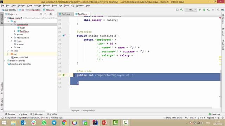
Task: Open Maven tool window on right edge
Action: pos(223,32)
